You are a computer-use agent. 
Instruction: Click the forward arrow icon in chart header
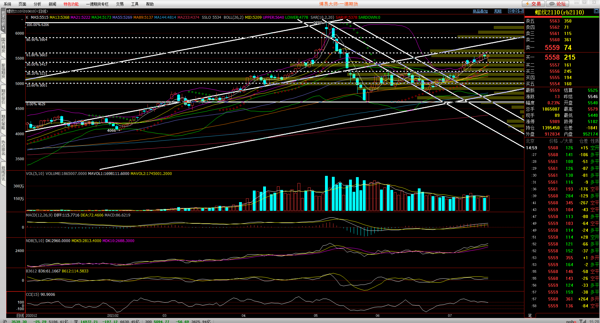tap(516, 11)
